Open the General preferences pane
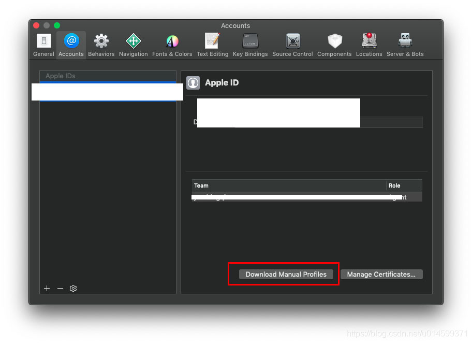Image resolution: width=472 pixels, height=343 pixels. coord(43,45)
